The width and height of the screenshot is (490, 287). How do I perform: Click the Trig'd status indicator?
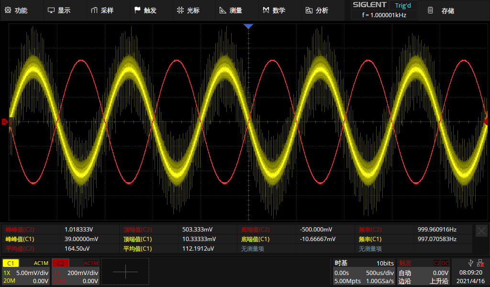click(403, 5)
